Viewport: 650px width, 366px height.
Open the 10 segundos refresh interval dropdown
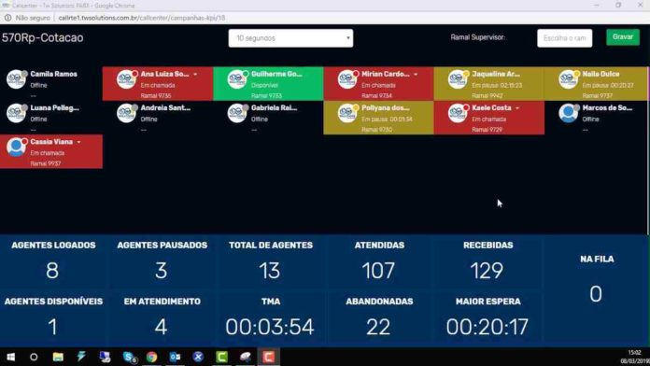click(290, 38)
